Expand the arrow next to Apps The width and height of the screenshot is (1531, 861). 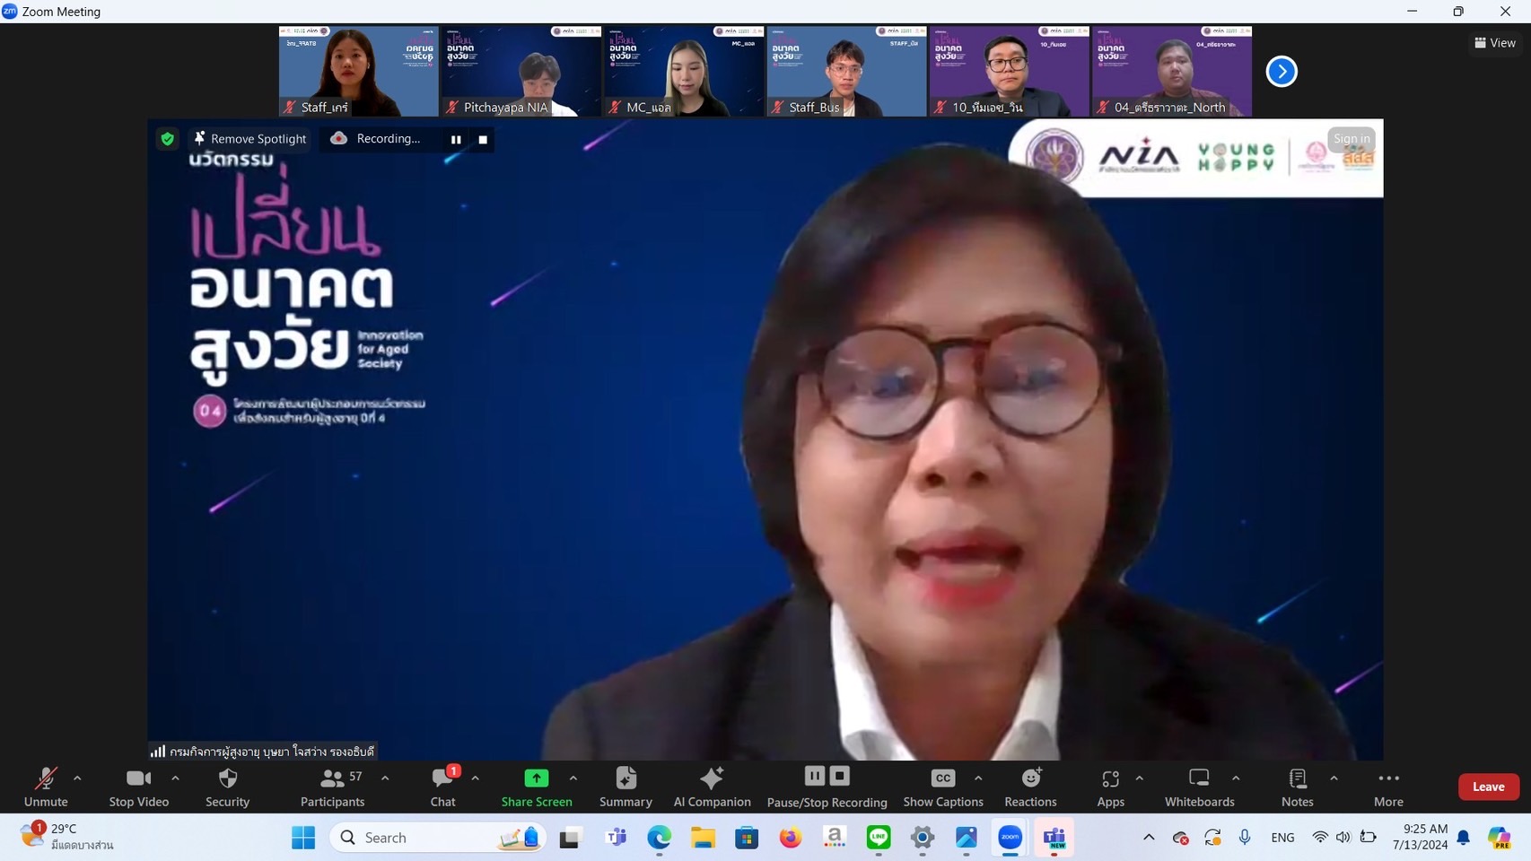coord(1140,778)
